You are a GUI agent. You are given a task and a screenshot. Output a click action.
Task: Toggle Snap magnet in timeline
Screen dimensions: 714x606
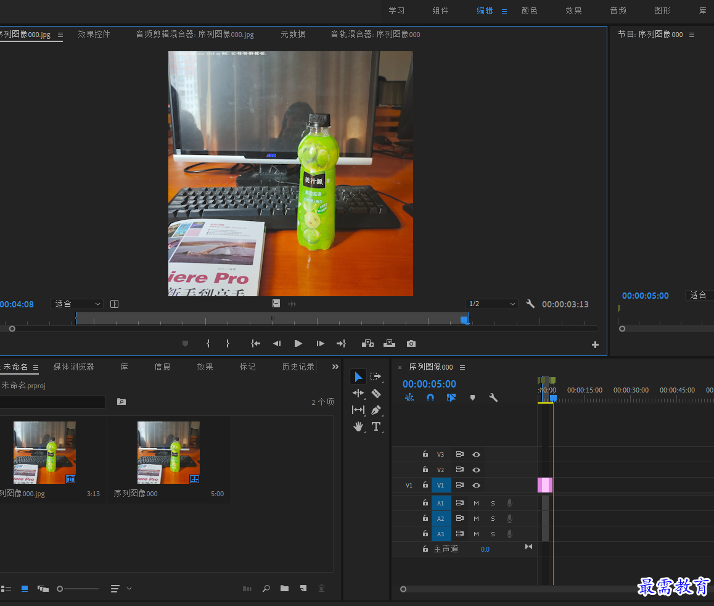(x=430, y=397)
